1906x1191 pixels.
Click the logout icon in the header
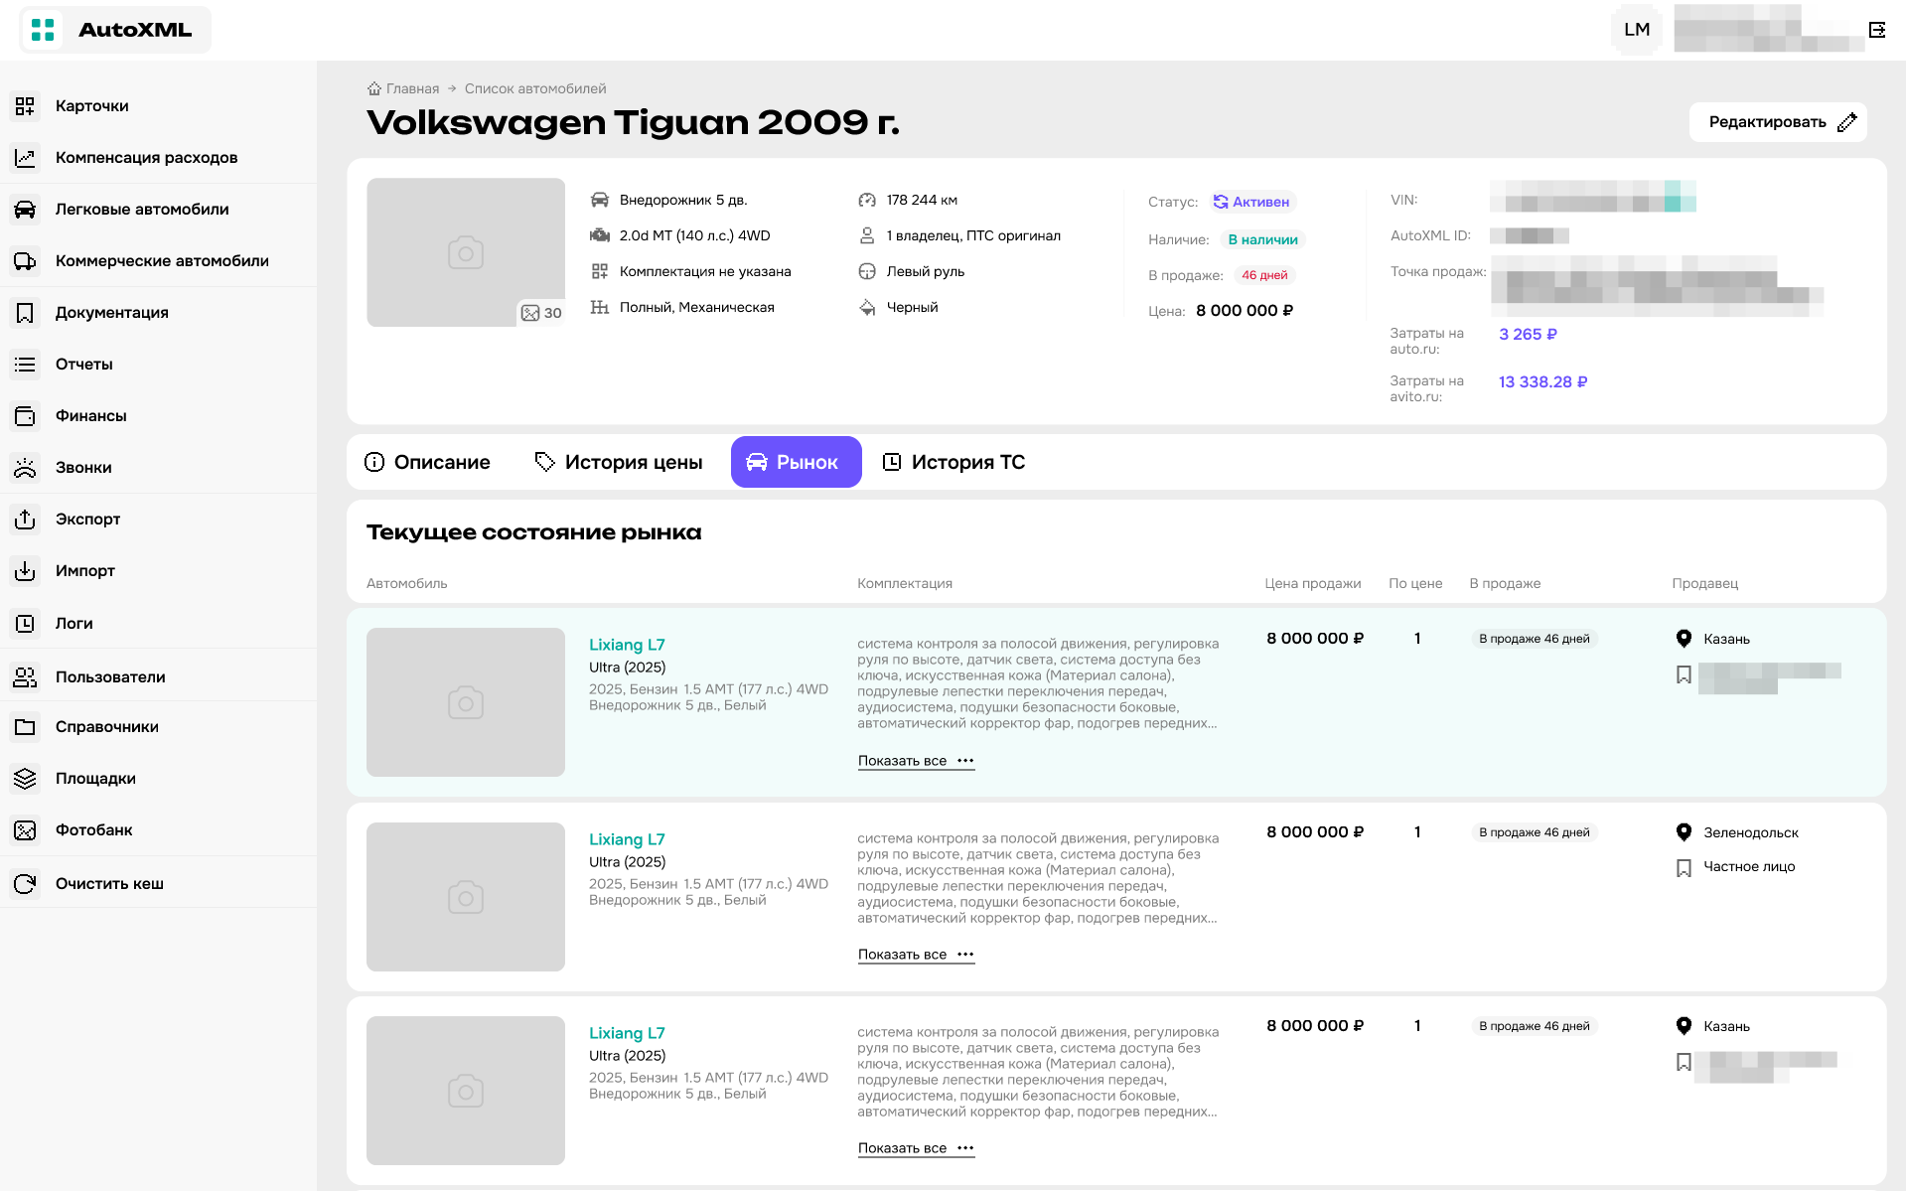1876,30
